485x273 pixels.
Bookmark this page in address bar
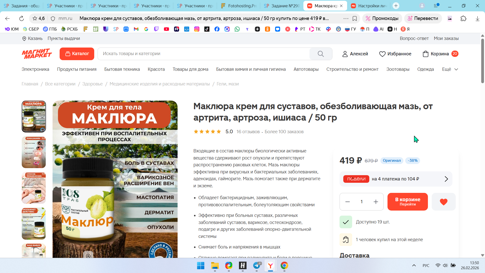[354, 18]
